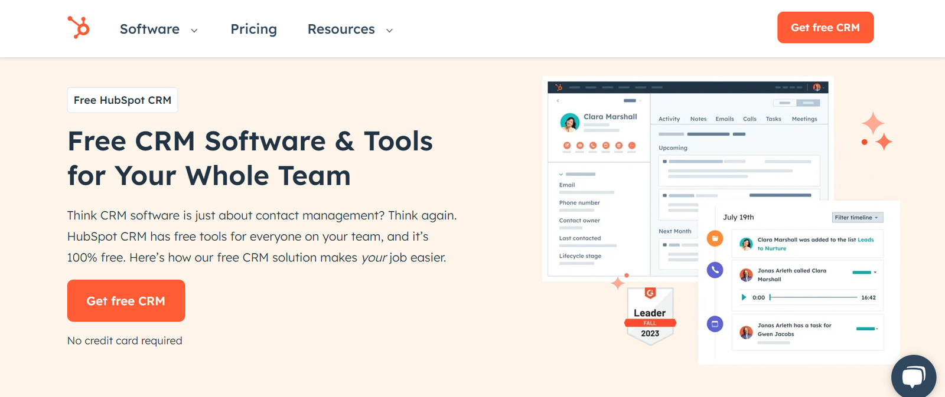Click the call recording progress bar
The width and height of the screenshot is (945, 397).
[813, 297]
